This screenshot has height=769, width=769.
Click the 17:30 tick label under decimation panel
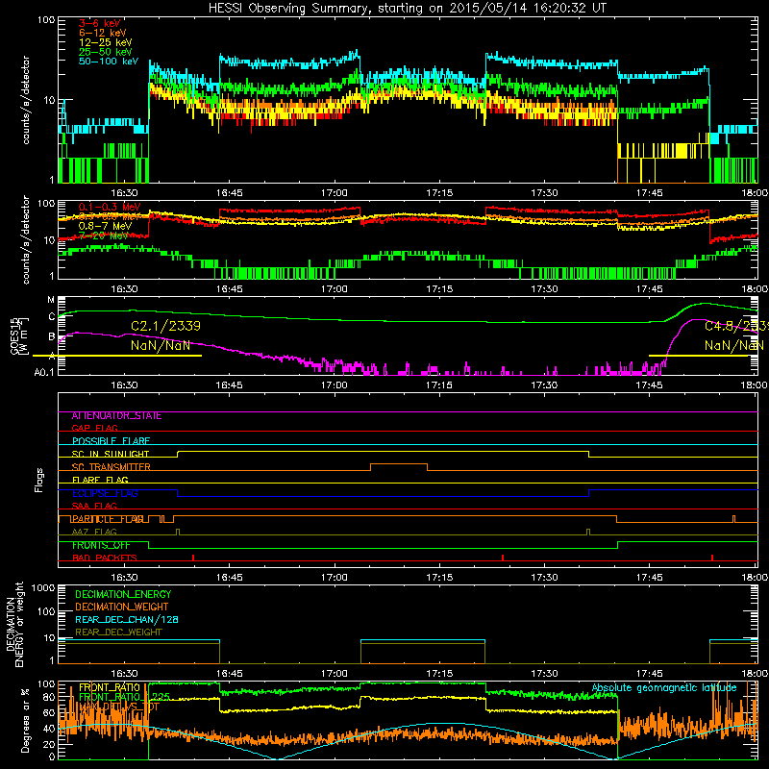(544, 674)
